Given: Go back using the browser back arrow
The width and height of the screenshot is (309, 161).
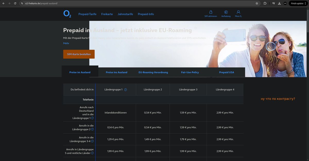Looking at the screenshot, I should [3, 4].
